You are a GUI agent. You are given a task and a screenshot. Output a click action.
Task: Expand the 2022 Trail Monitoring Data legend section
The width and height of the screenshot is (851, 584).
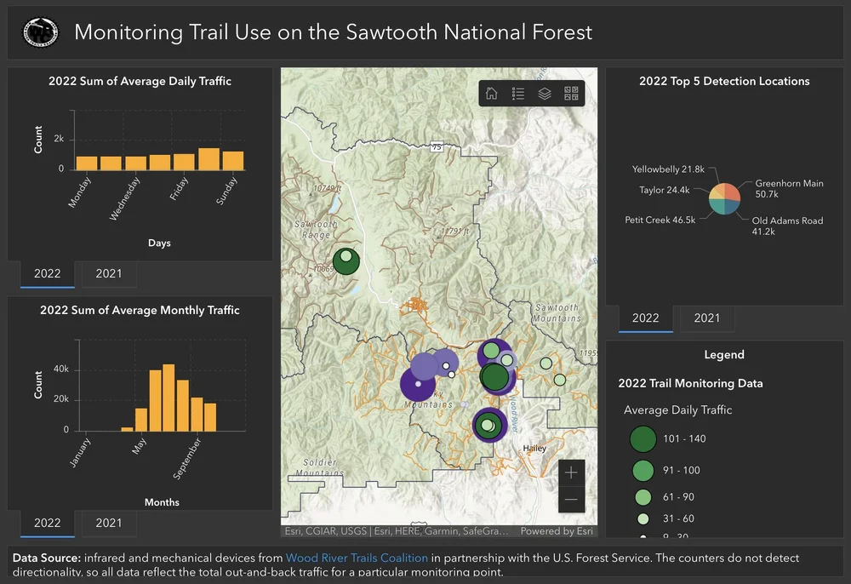[x=690, y=383]
